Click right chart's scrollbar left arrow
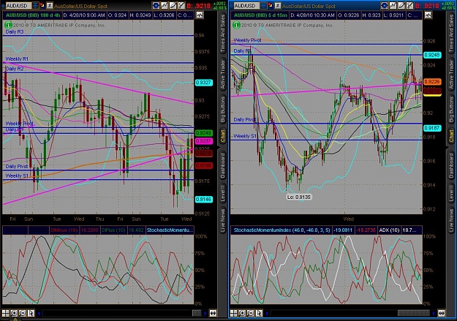 pos(268,314)
